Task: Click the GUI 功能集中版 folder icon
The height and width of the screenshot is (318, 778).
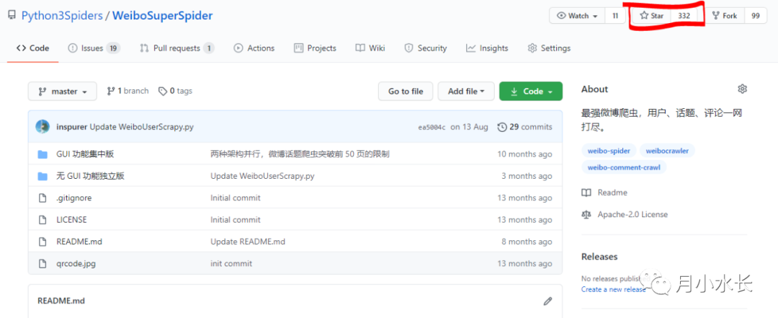Action: pyautogui.click(x=42, y=154)
